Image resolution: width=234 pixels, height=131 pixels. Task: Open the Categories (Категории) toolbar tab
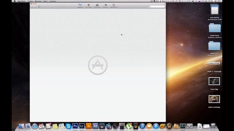[x=97, y=6]
